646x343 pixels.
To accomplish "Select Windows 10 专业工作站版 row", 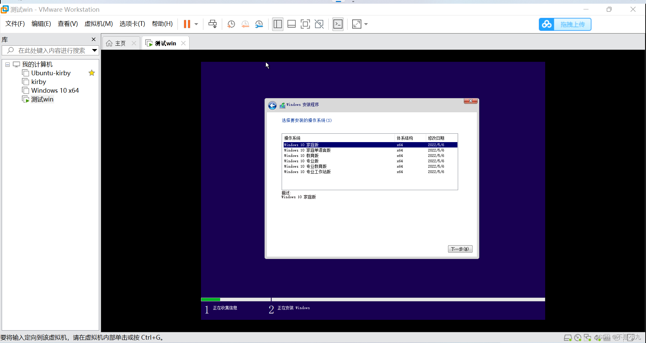I will pos(370,172).
